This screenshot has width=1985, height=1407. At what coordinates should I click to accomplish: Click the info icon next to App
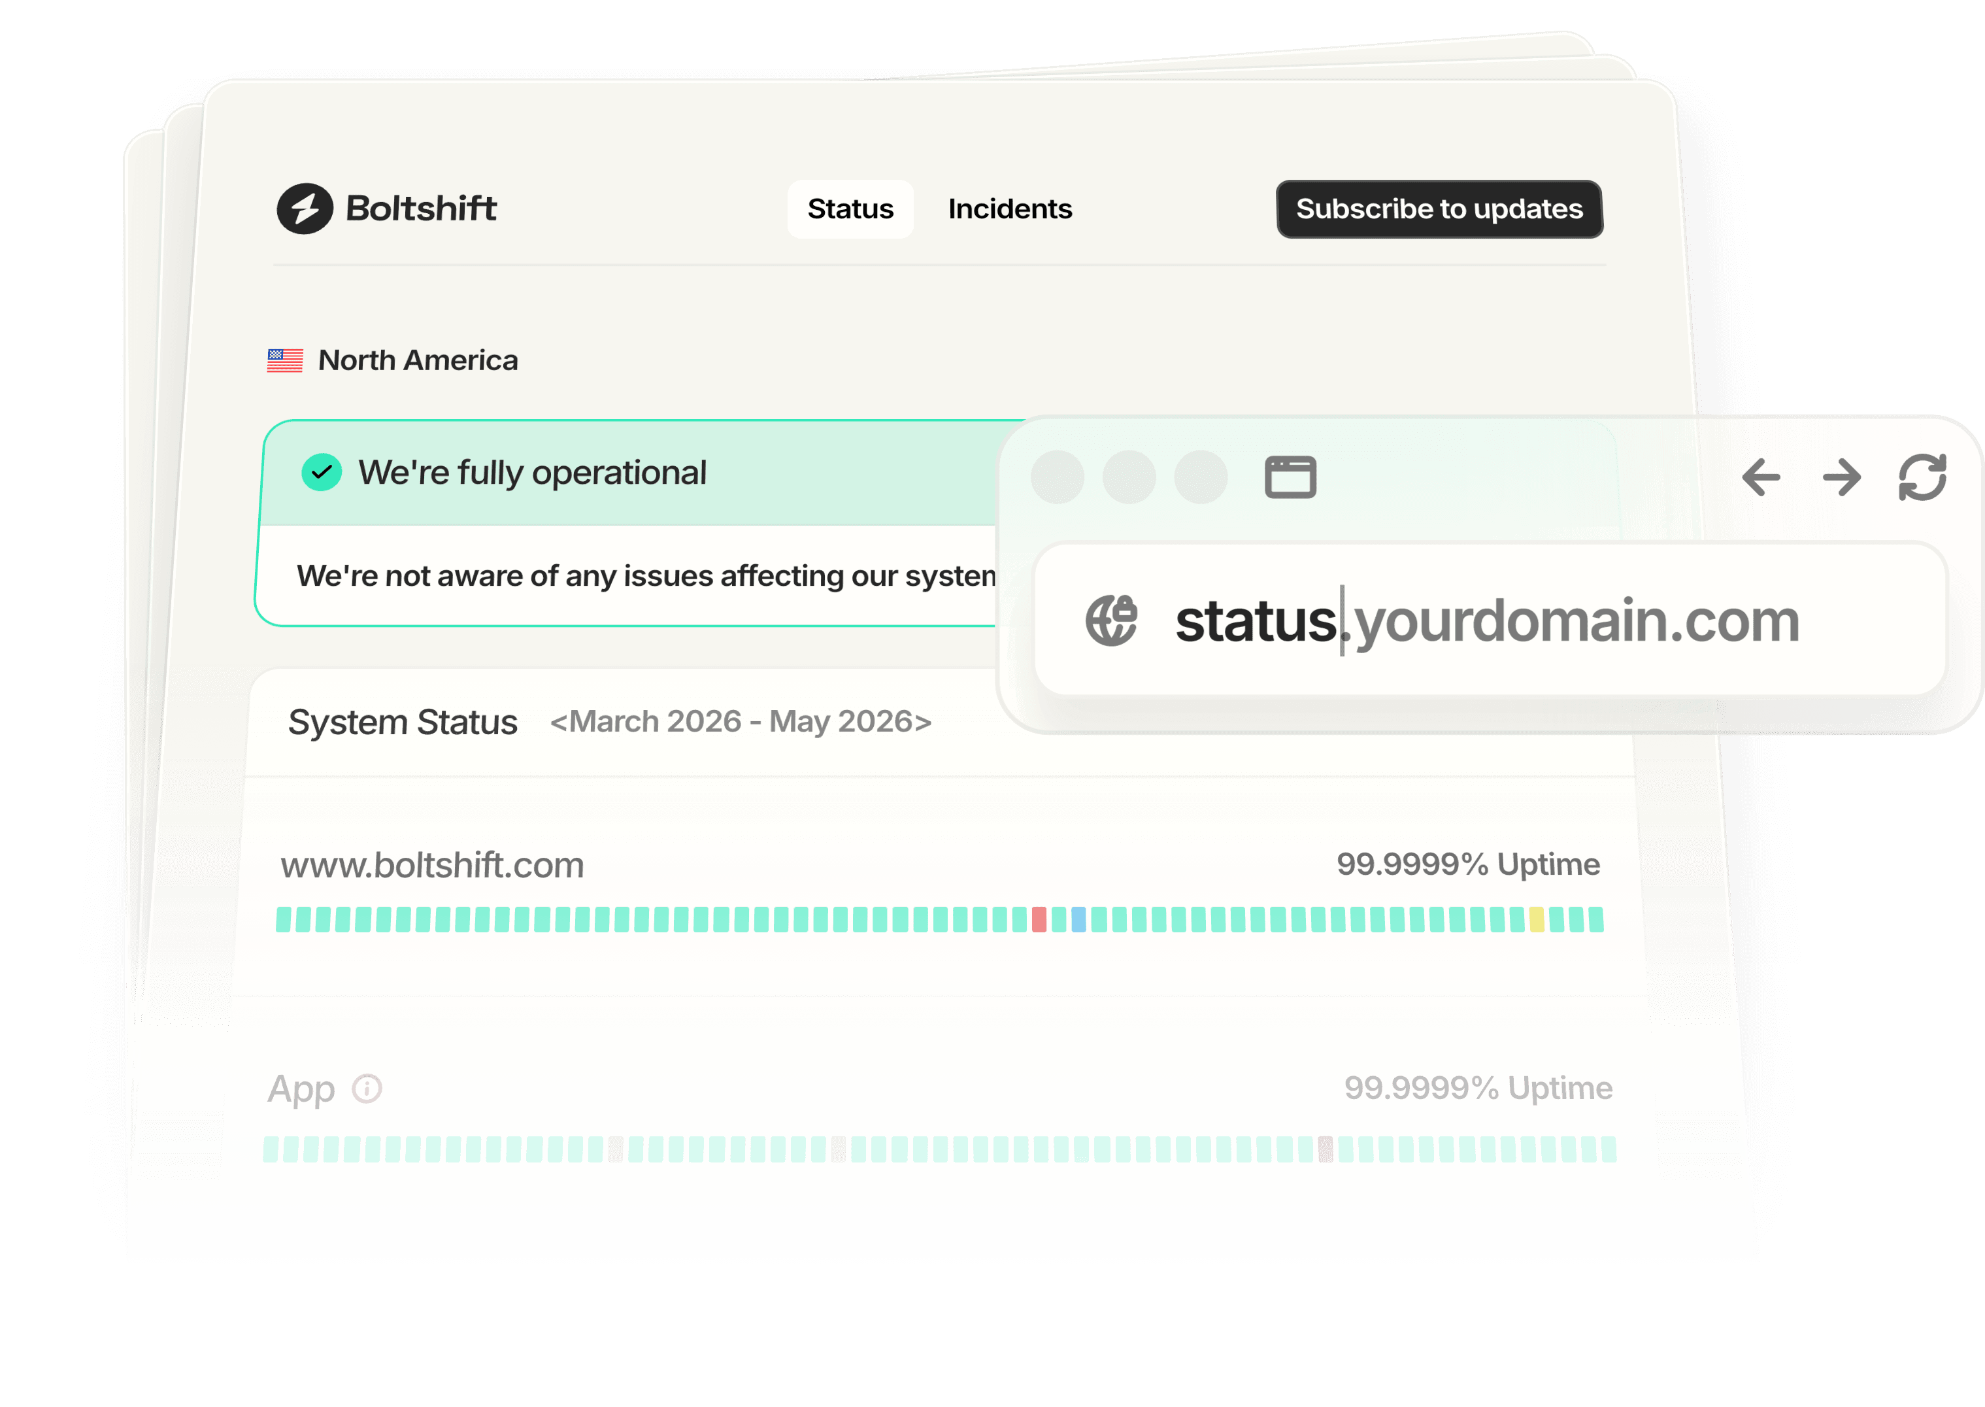367,1089
